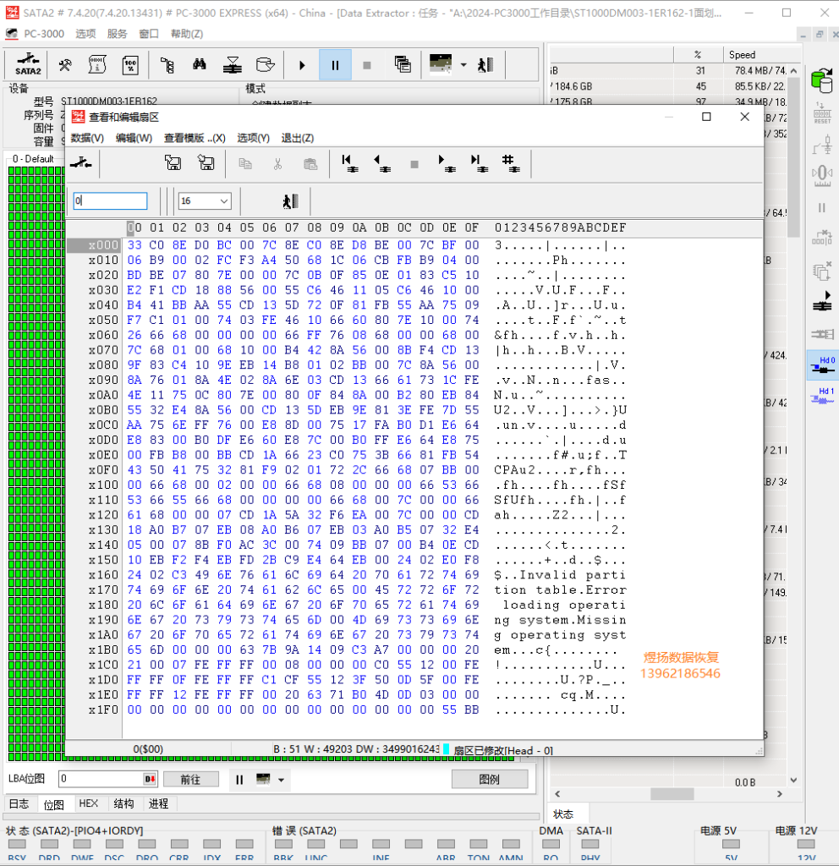The height and width of the screenshot is (866, 839).
Task: Click the write sector to disk icon
Action: pyautogui.click(x=206, y=163)
